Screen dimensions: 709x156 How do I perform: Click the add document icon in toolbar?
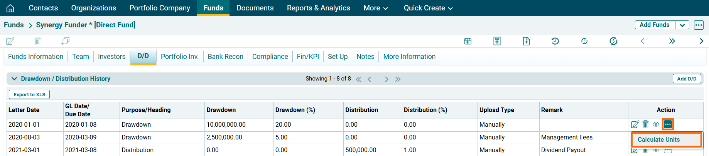(x=526, y=41)
